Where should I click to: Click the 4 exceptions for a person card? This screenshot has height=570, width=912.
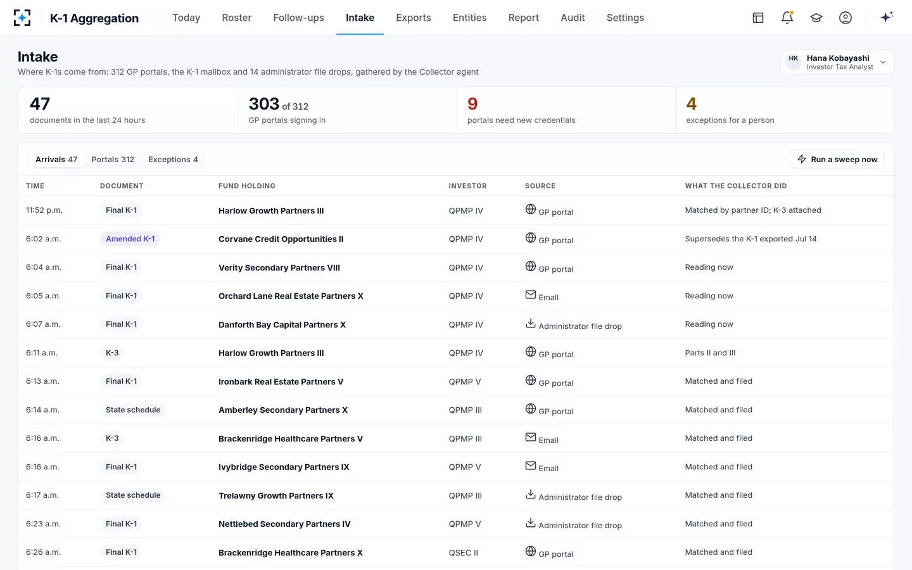click(x=784, y=110)
